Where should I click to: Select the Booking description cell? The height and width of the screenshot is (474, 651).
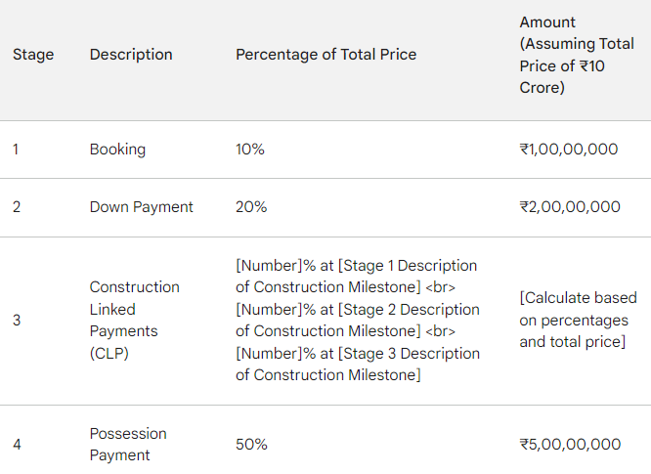117,150
